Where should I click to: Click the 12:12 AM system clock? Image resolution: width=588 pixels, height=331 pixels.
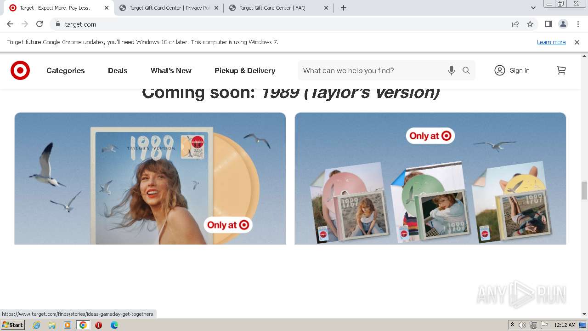565,325
